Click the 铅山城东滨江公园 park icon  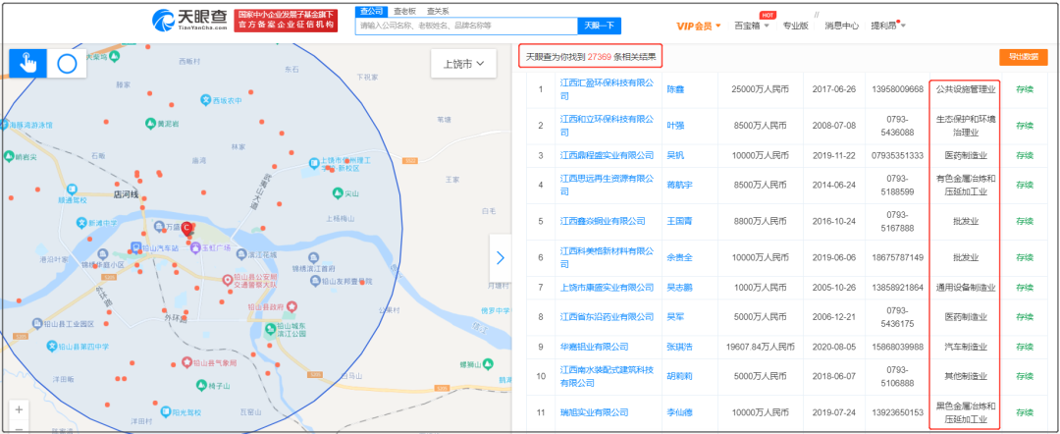(x=271, y=329)
